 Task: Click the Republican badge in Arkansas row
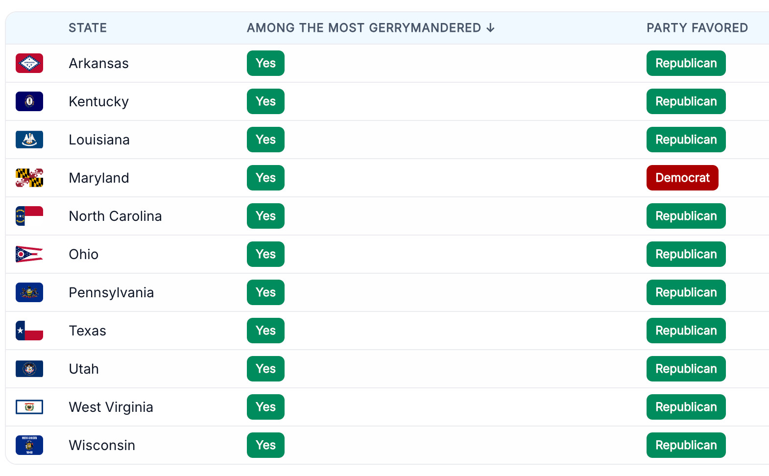tap(686, 63)
